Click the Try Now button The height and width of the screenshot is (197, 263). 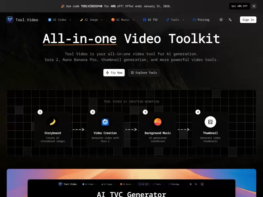tap(114, 73)
